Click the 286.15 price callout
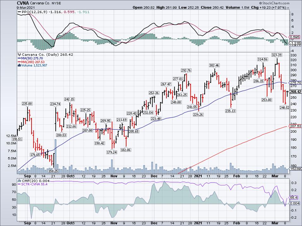This screenshot has height=226, width=302. [x=258, y=81]
